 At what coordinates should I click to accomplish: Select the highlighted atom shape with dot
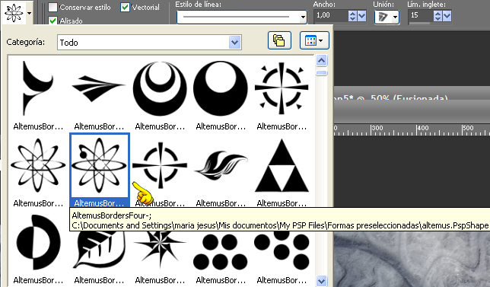(99, 165)
